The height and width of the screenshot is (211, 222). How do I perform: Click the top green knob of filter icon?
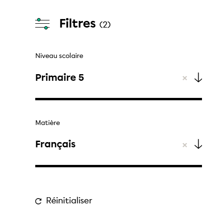(x=39, y=20)
